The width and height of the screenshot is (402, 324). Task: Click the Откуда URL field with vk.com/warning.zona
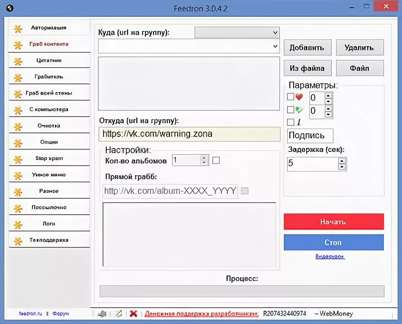tap(189, 134)
